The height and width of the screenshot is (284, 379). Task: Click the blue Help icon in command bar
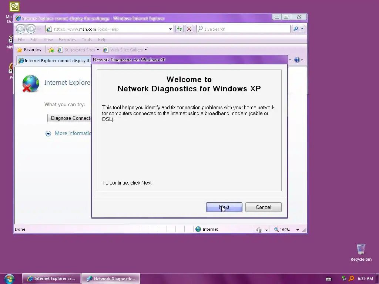coord(297,60)
